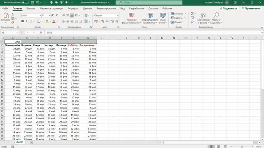
Task: Increase font size with larger A
Action: (x=52, y=16)
